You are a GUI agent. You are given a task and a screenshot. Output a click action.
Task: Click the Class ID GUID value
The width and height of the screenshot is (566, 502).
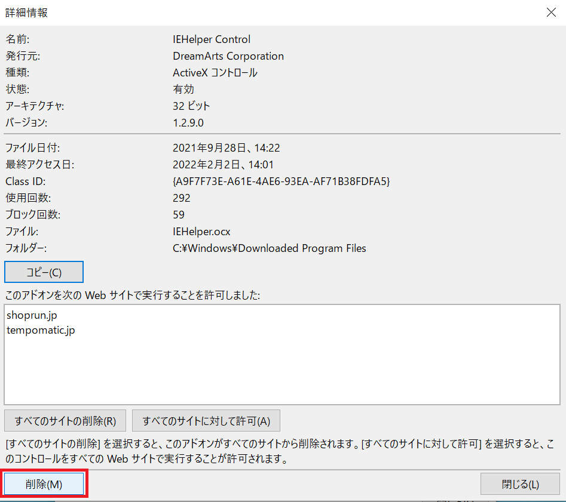(x=281, y=181)
